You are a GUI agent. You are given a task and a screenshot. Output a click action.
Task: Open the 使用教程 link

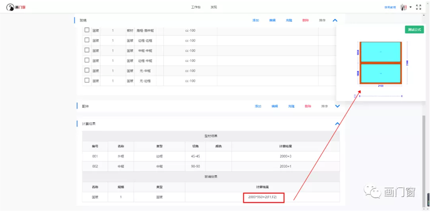click(x=390, y=7)
